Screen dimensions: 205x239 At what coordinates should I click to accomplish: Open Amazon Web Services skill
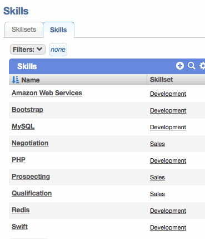[47, 93]
